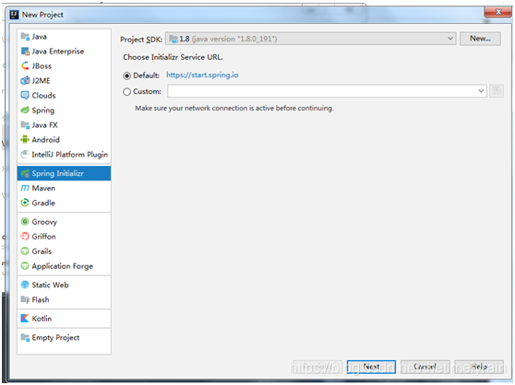Click the Java Enterprise icon
The height and width of the screenshot is (385, 515).
[25, 51]
